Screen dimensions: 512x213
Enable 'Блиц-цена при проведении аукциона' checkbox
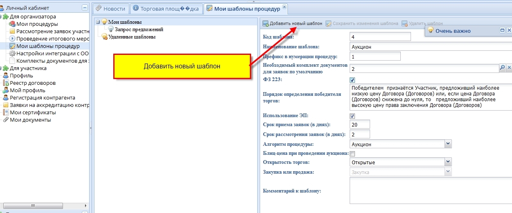[353, 154]
